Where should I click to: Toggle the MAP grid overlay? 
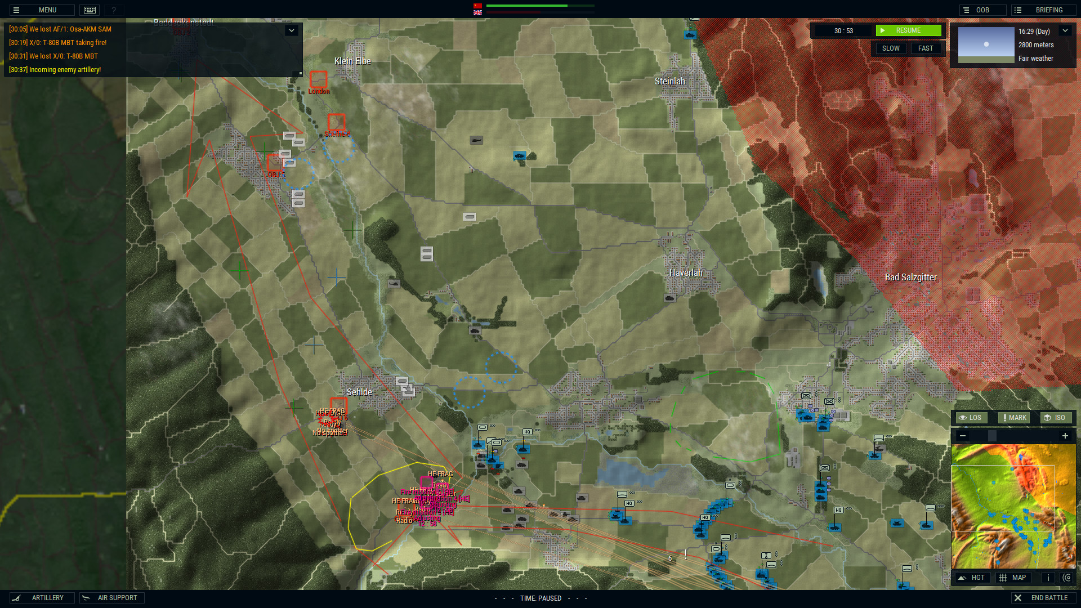(1013, 578)
